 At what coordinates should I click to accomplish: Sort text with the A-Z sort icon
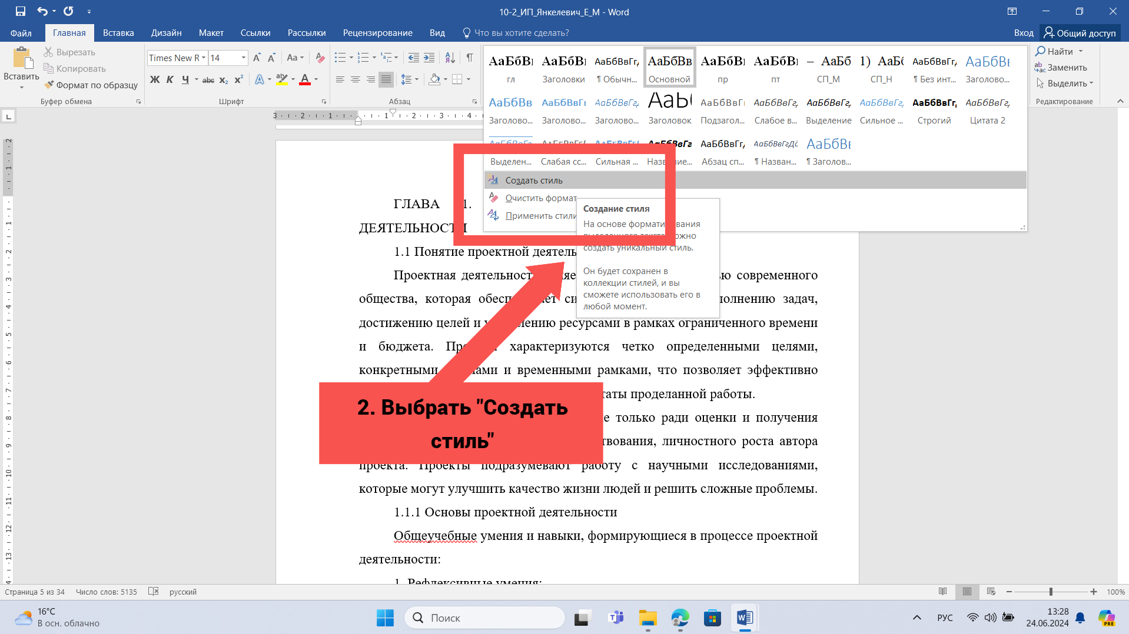point(450,58)
